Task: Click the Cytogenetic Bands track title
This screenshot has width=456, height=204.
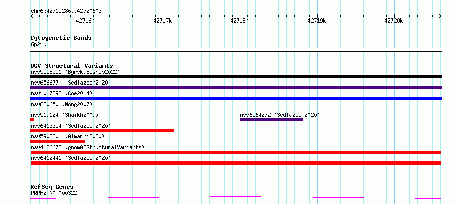Action: (x=61, y=38)
